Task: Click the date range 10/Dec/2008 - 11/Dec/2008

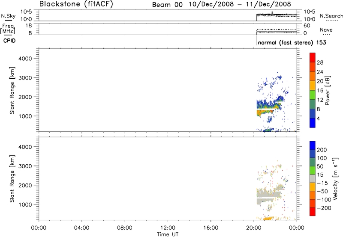Action: pyautogui.click(x=240, y=4)
